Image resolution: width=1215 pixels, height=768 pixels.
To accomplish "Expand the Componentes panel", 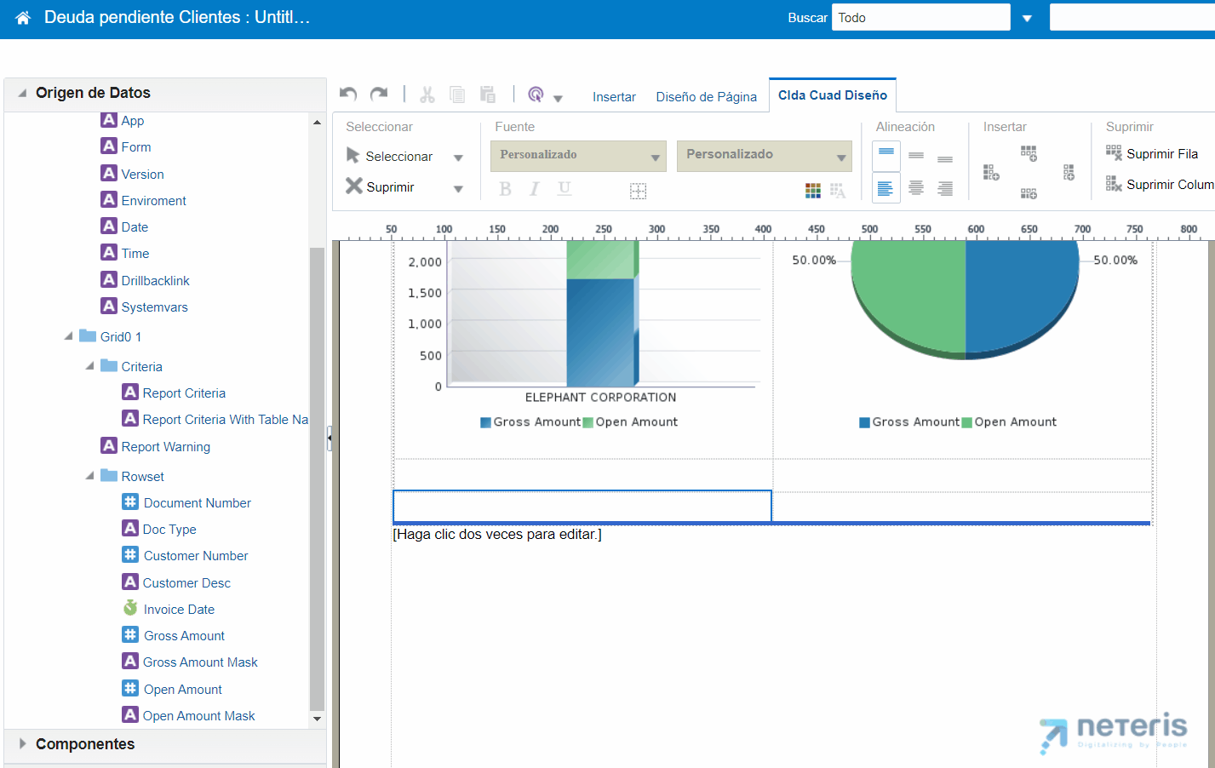I will click(22, 743).
